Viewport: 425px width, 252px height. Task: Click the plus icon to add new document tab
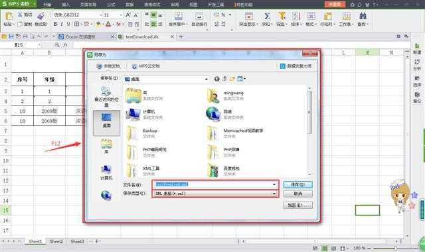[x=181, y=36]
